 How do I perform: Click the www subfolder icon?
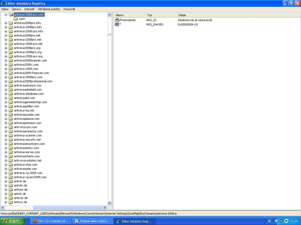[x=16, y=19]
